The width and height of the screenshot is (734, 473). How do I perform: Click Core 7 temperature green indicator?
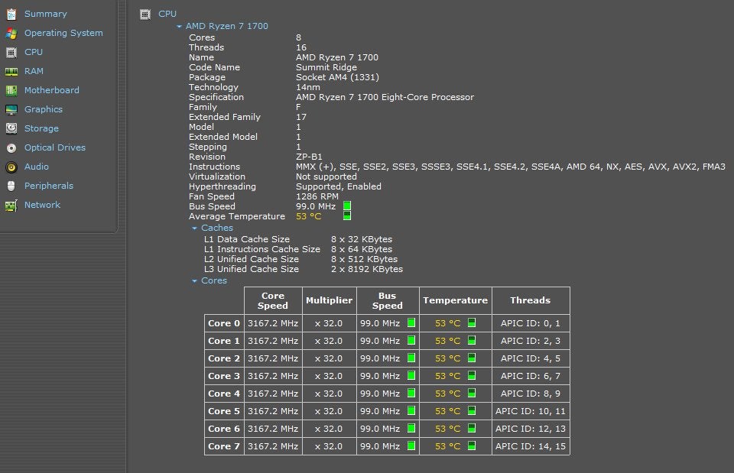coord(472,445)
